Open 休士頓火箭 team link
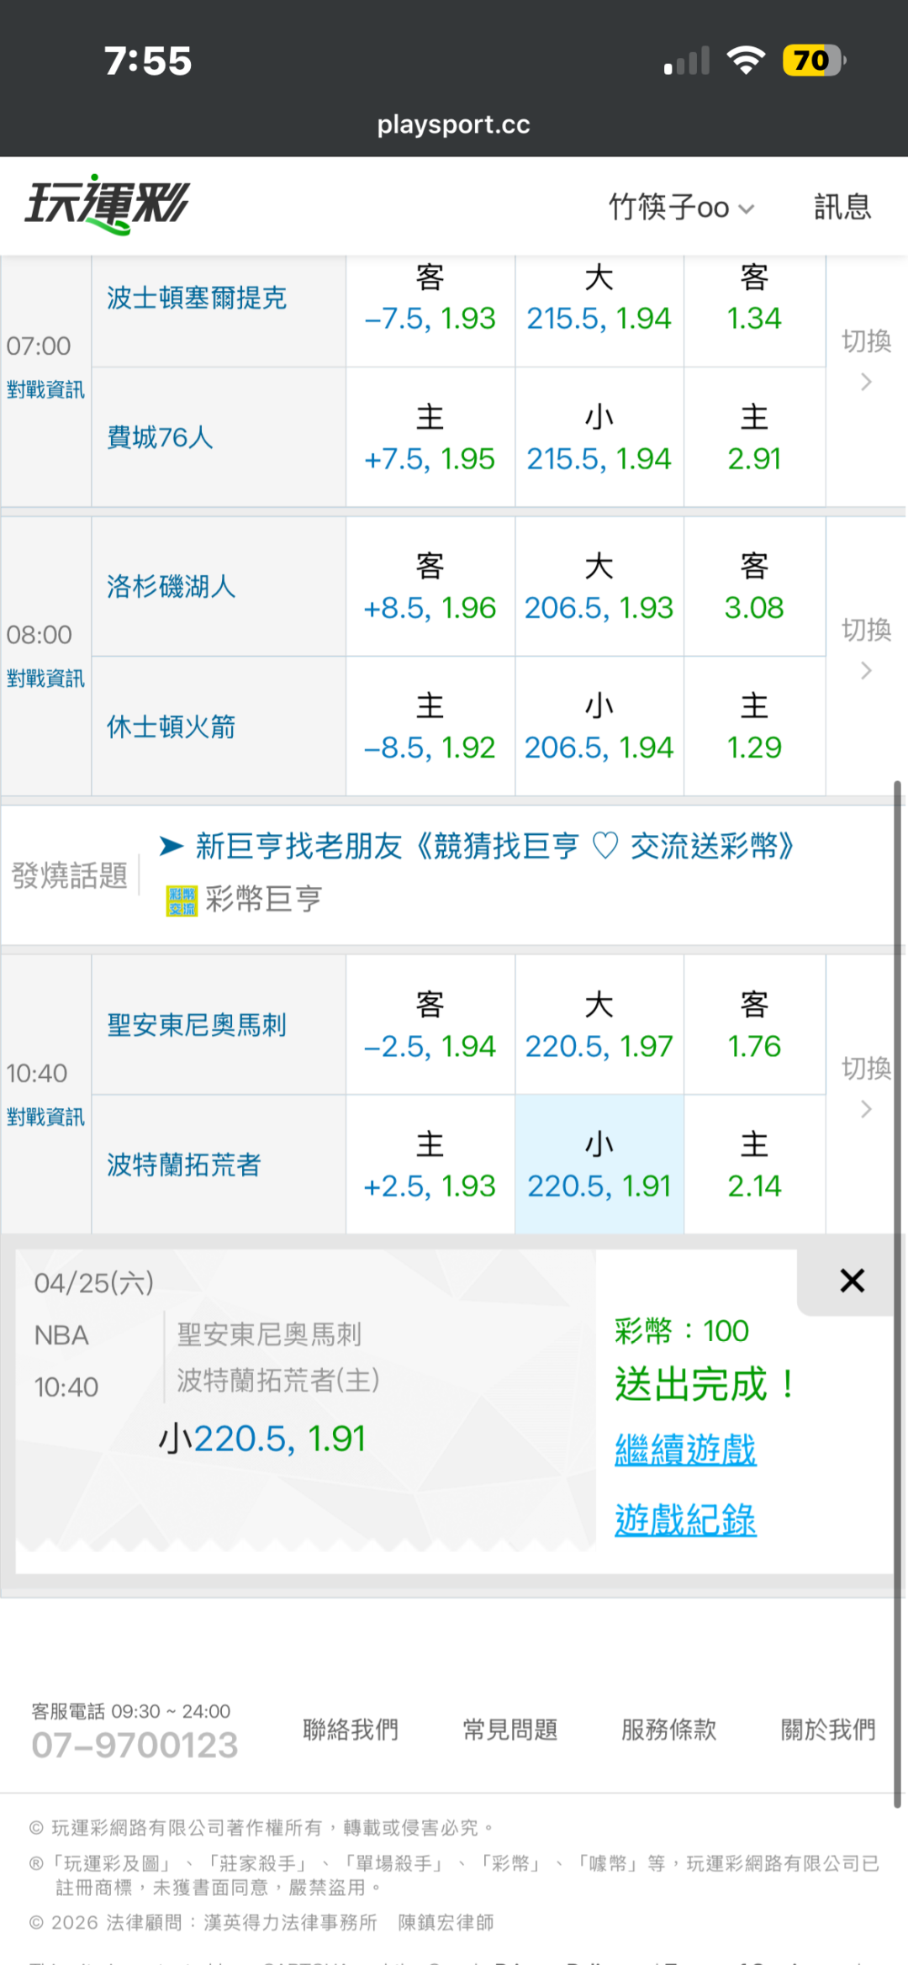This screenshot has width=908, height=1965. click(x=172, y=726)
